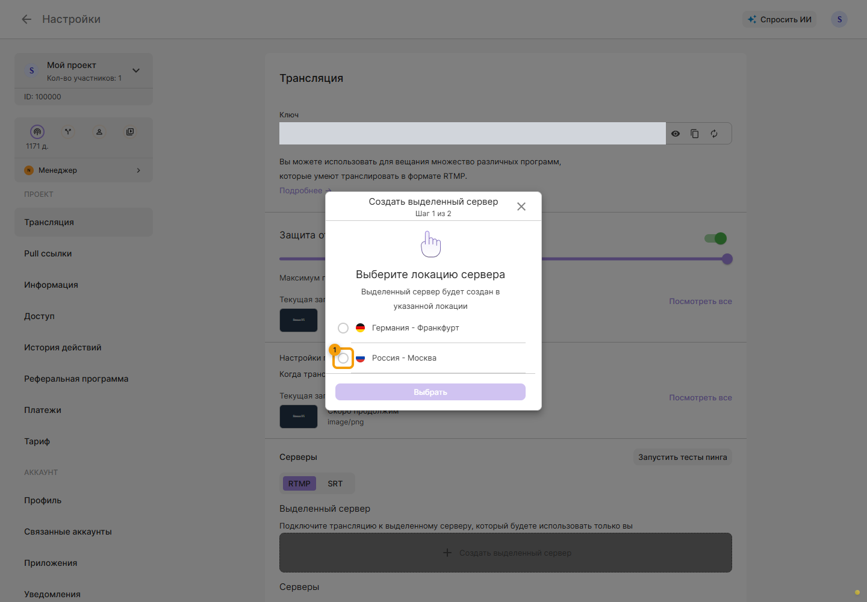Screen dimensions: 867x602
Task: Toggle the Защита protection switch
Action: [716, 238]
